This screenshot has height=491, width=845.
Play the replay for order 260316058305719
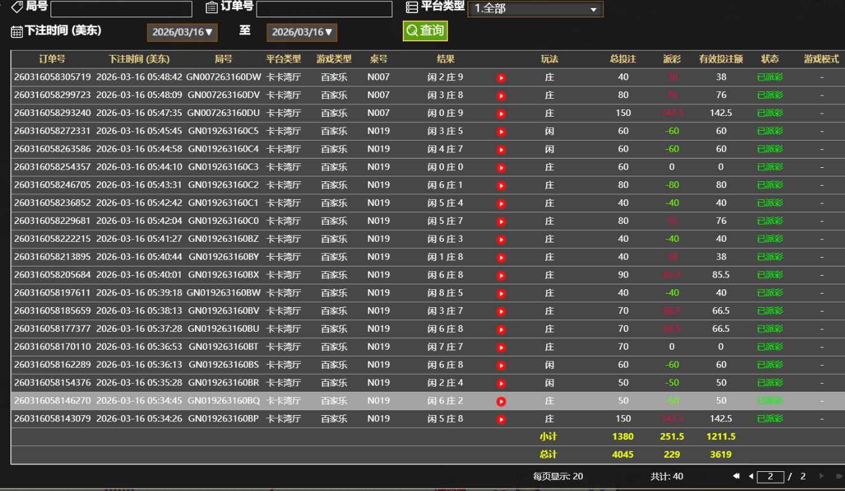pos(501,77)
